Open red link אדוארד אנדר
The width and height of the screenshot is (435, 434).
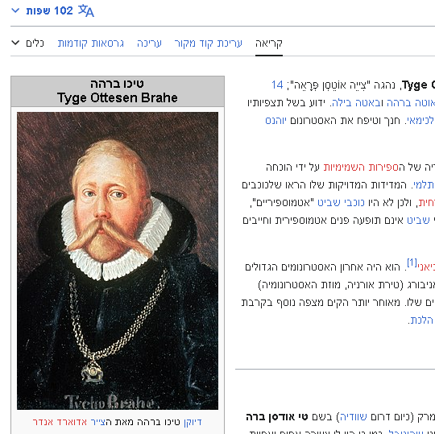click(60, 422)
